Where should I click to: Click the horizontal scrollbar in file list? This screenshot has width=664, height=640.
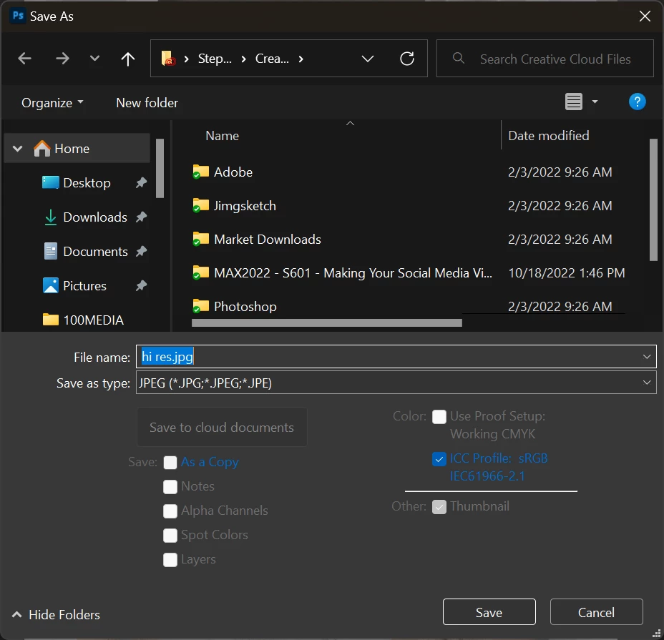[326, 323]
